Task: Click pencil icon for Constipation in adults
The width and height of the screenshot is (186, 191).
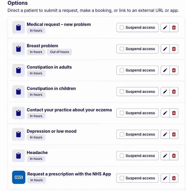Action: [x=165, y=70]
